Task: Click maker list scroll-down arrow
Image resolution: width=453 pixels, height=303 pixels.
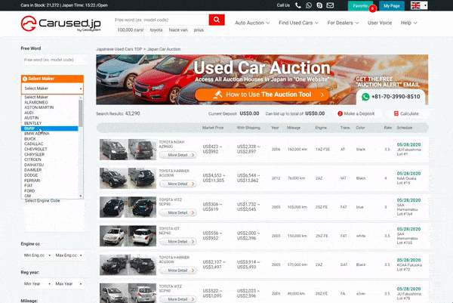Action: [81, 196]
